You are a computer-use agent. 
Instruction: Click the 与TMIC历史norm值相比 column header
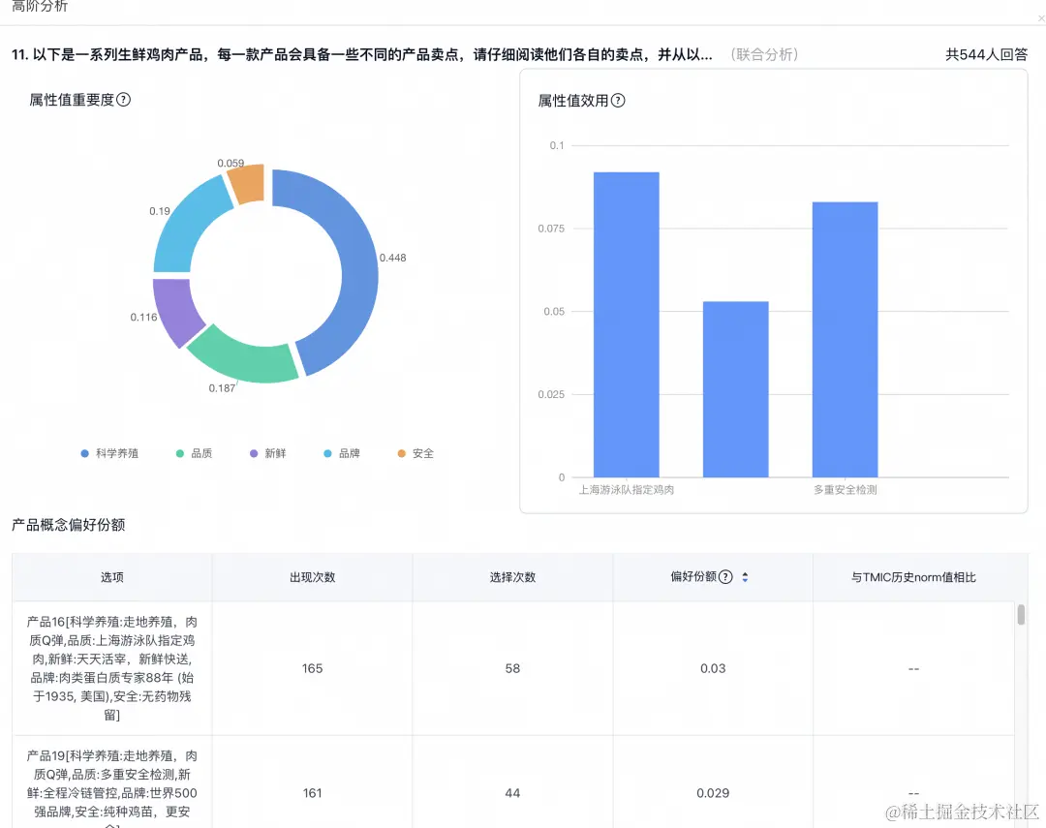[x=913, y=577]
